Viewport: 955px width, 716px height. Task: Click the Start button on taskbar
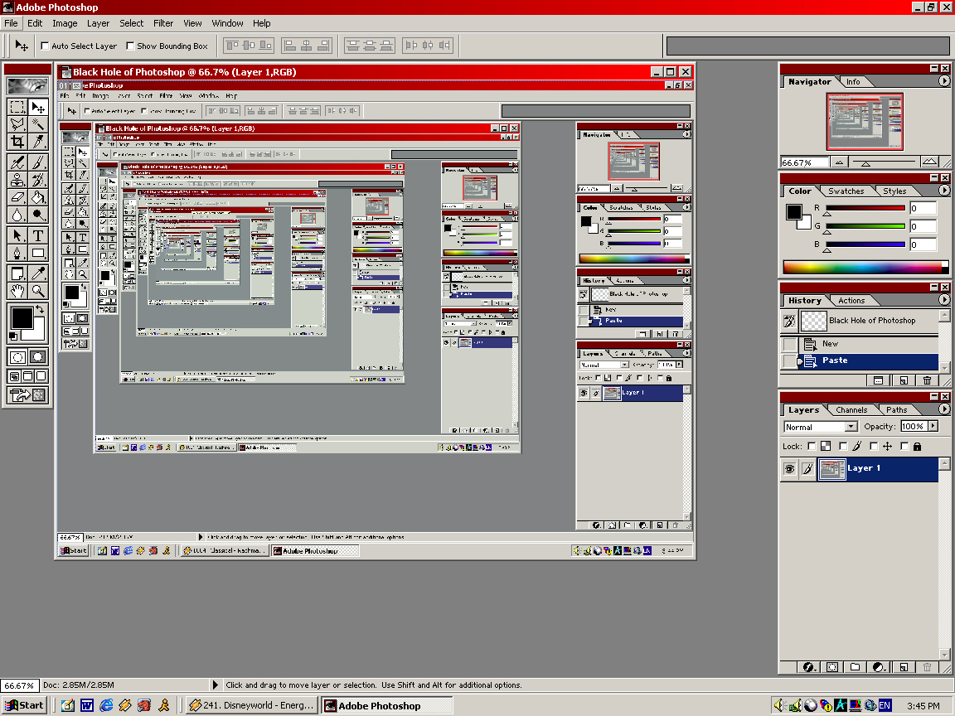point(24,706)
